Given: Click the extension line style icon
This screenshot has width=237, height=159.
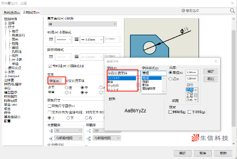Looking at the screenshot, I should tap(51, 57).
